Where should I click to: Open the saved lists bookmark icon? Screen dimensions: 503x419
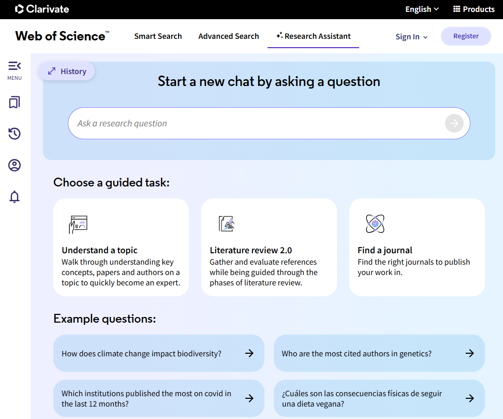point(14,103)
